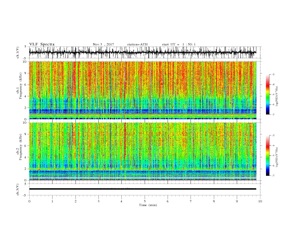Click the 'ch.2 Frequency (kHz)' axis label
This screenshot has height=226, width=293.
19,147
